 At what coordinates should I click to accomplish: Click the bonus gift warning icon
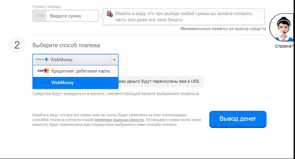(x=110, y=14)
